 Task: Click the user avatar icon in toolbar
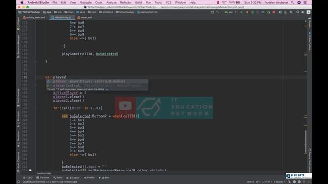pyautogui.click(x=309, y=12)
